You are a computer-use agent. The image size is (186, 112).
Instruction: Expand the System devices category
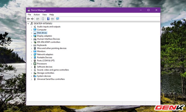(31, 76)
